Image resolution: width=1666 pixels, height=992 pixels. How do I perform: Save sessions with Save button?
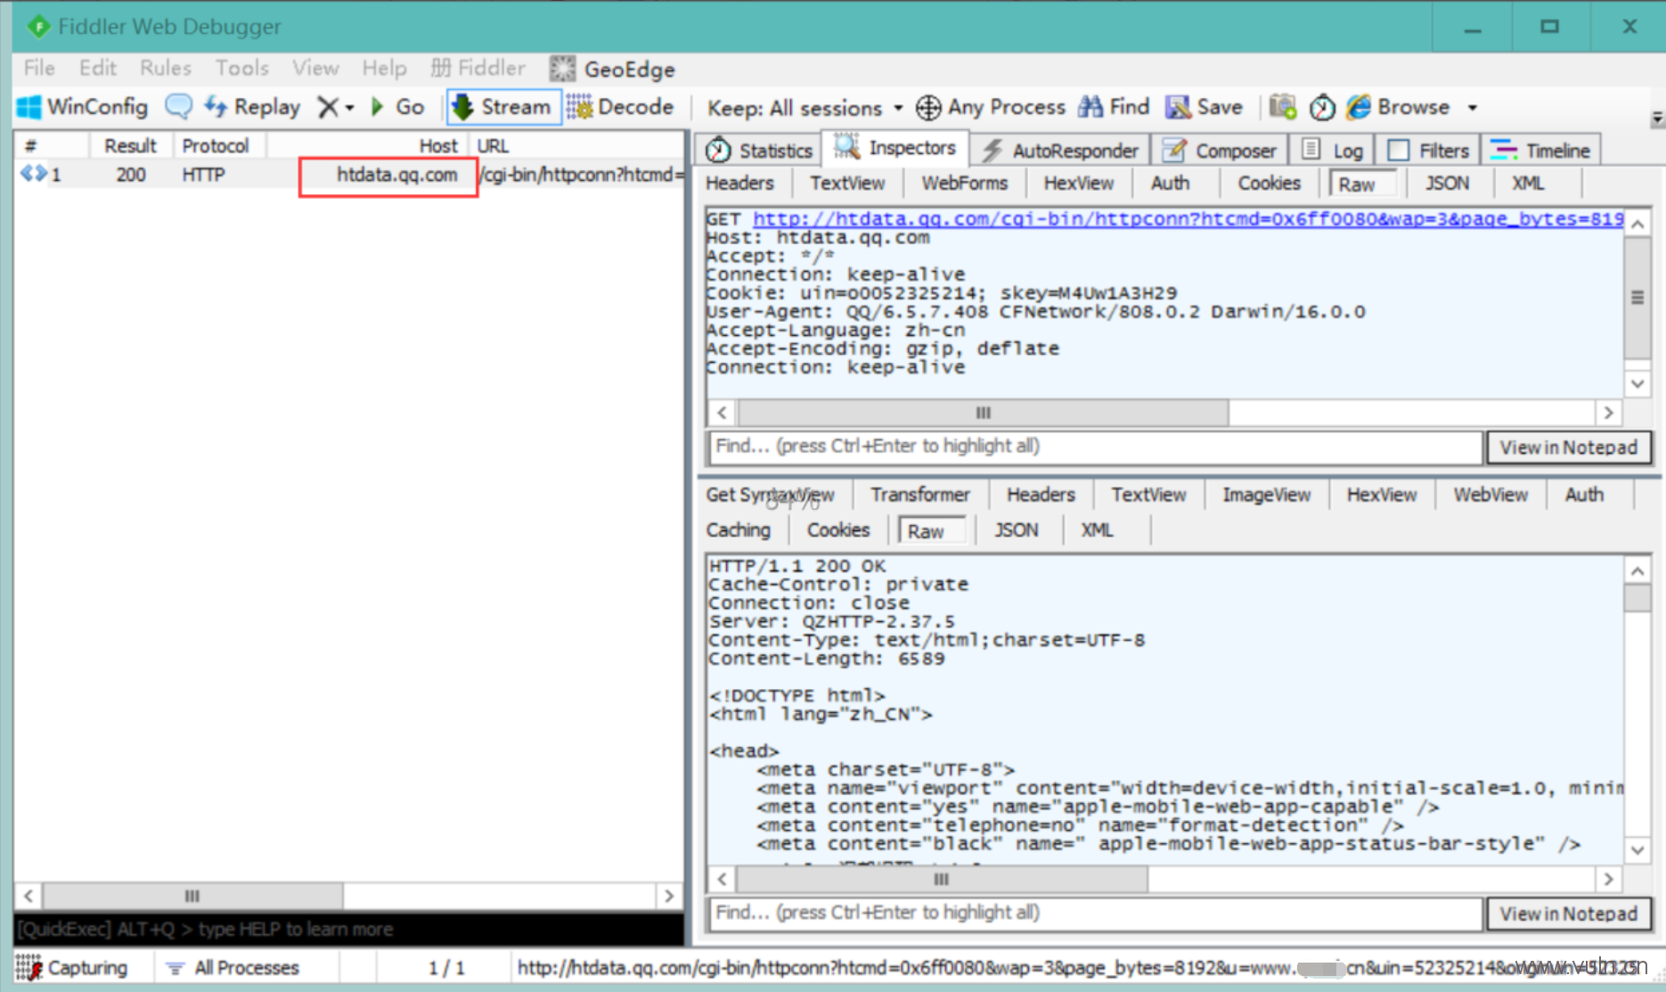pyautogui.click(x=1205, y=107)
